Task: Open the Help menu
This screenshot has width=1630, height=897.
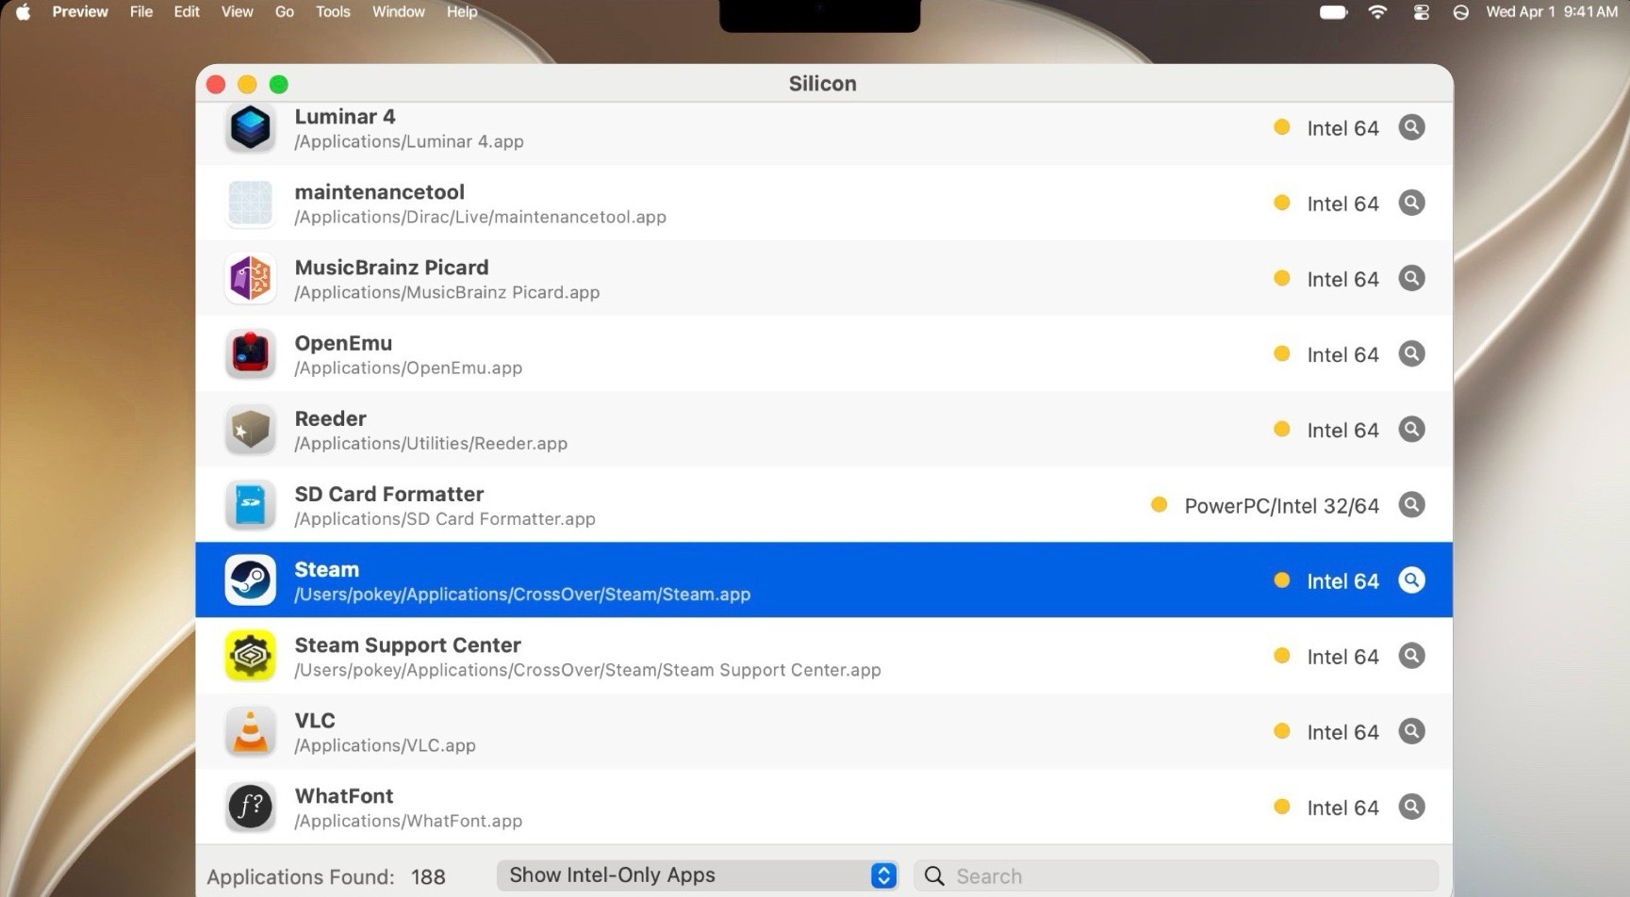Action: 462,12
